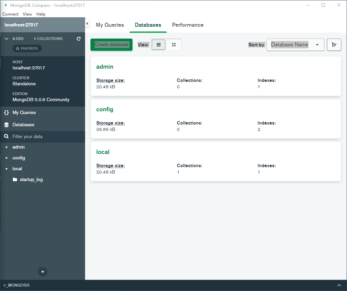
Task: Select the config database name in the sidebar
Action: (x=19, y=158)
